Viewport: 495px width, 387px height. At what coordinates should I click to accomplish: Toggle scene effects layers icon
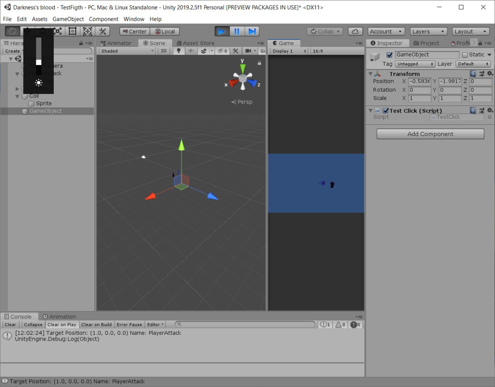click(203, 51)
